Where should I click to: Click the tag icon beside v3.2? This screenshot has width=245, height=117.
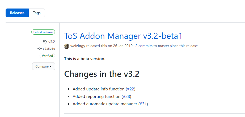point(45,42)
